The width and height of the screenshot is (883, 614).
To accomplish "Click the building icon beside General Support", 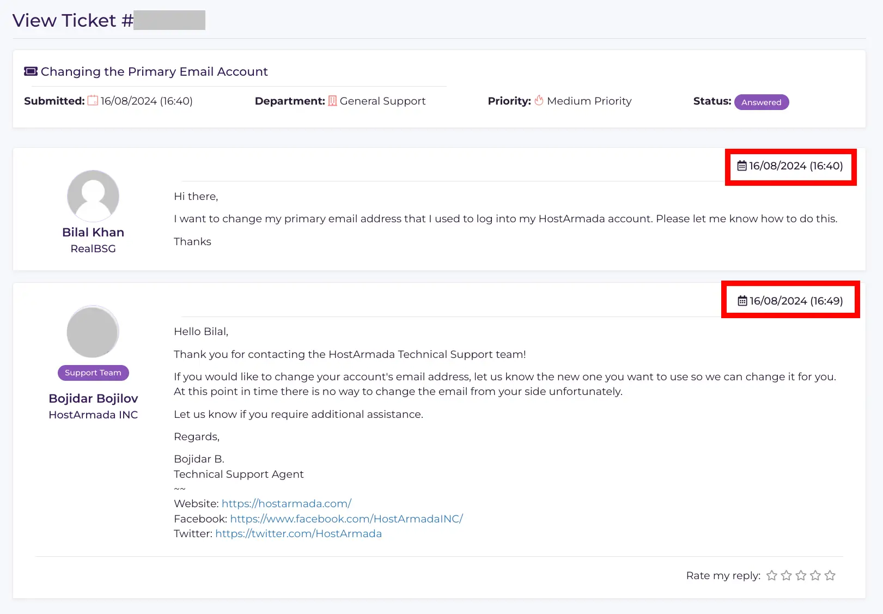I will click(x=332, y=101).
